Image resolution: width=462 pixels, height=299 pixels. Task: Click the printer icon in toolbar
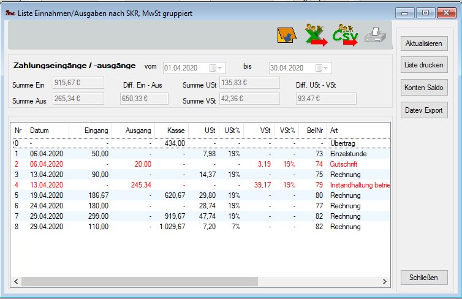coord(375,37)
